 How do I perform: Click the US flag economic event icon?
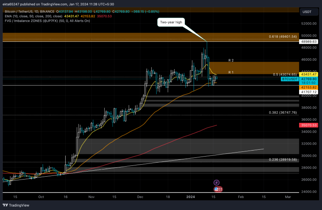pyautogui.click(x=217, y=189)
